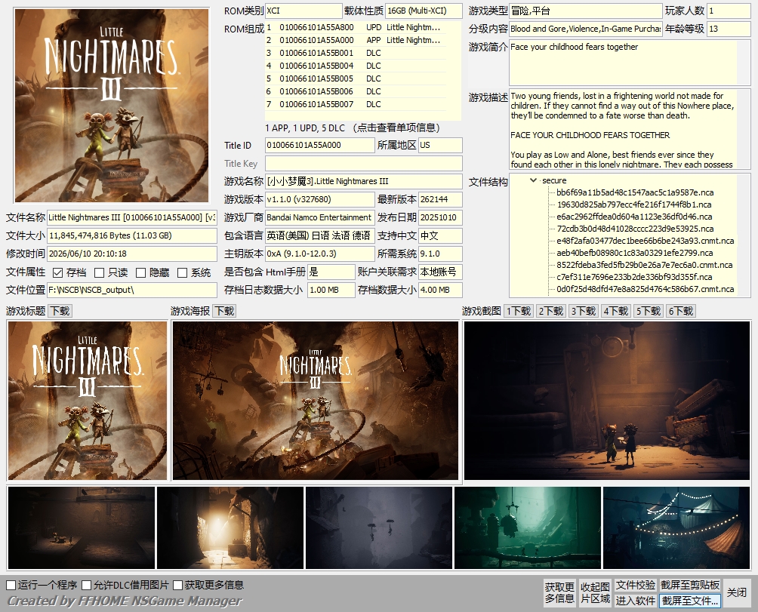Click the 5下载 screenshot button
This screenshot has height=612, width=758.
tap(649, 311)
